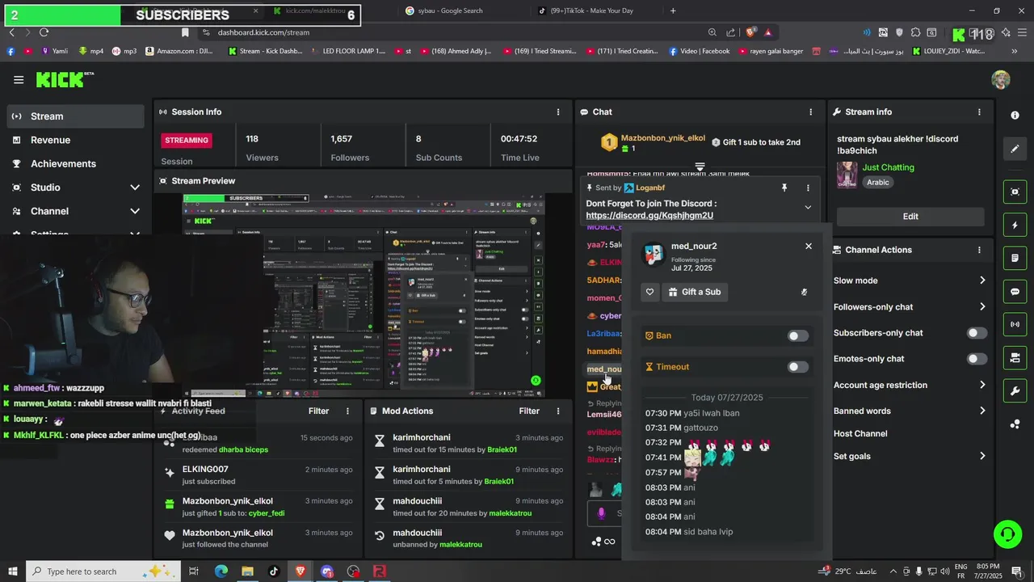Viewport: 1034px width, 582px height.
Task: Click the muted microphone icon in user card
Action: 804,292
